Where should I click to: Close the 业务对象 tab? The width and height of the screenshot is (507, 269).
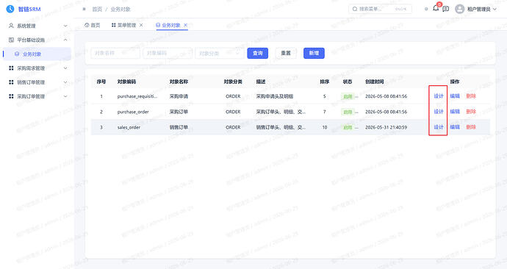[186, 25]
